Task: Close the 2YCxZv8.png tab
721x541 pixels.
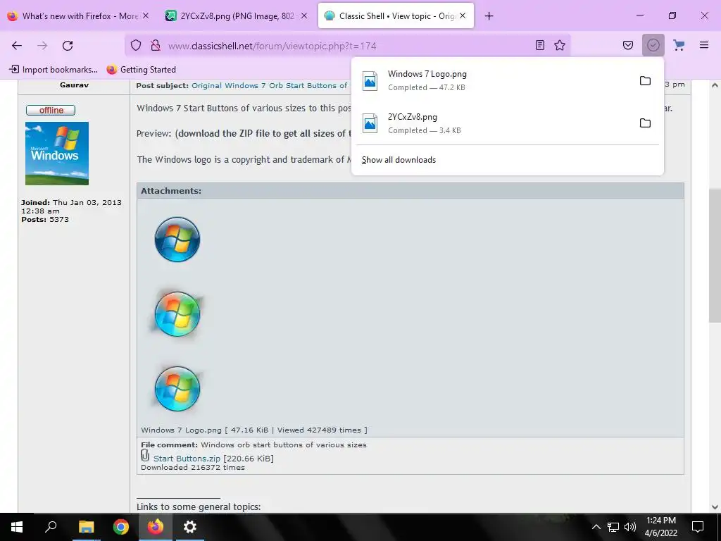Action: pyautogui.click(x=304, y=15)
